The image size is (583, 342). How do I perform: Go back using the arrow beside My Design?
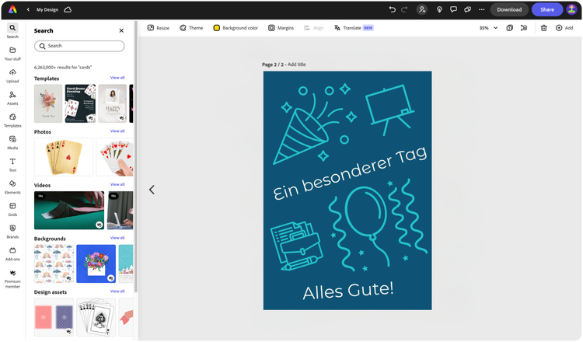(28, 9)
